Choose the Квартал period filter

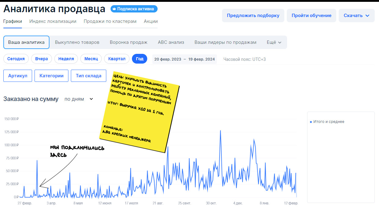(x=117, y=59)
